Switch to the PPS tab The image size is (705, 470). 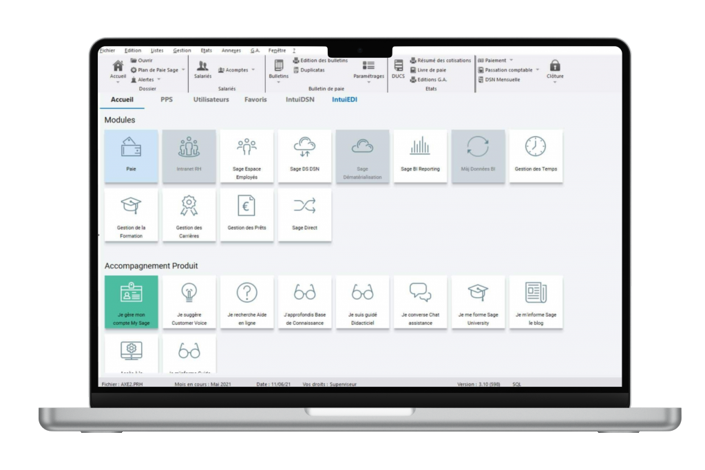pyautogui.click(x=167, y=99)
